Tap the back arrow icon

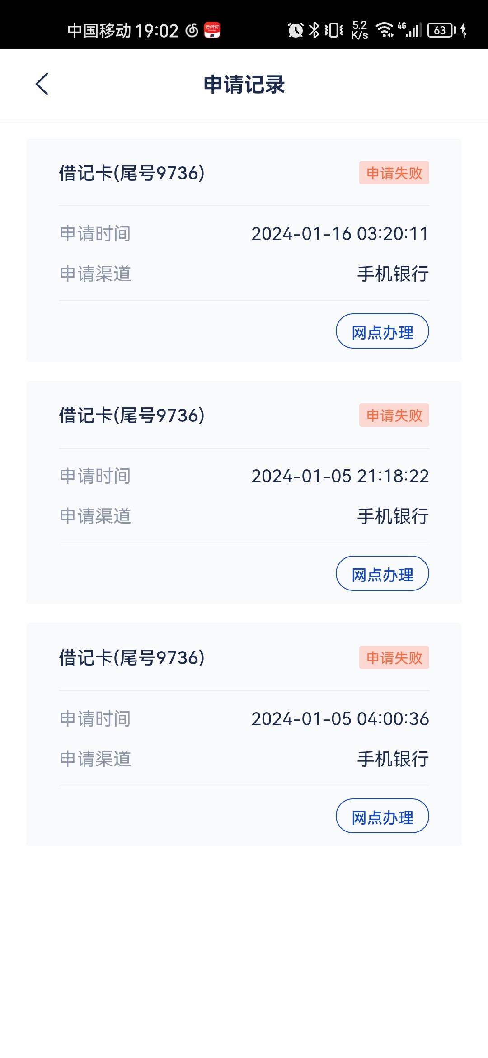pos(42,84)
